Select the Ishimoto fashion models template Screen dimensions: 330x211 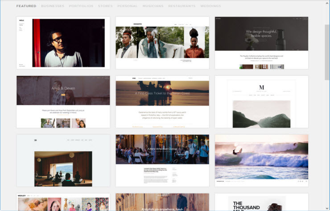click(x=162, y=43)
